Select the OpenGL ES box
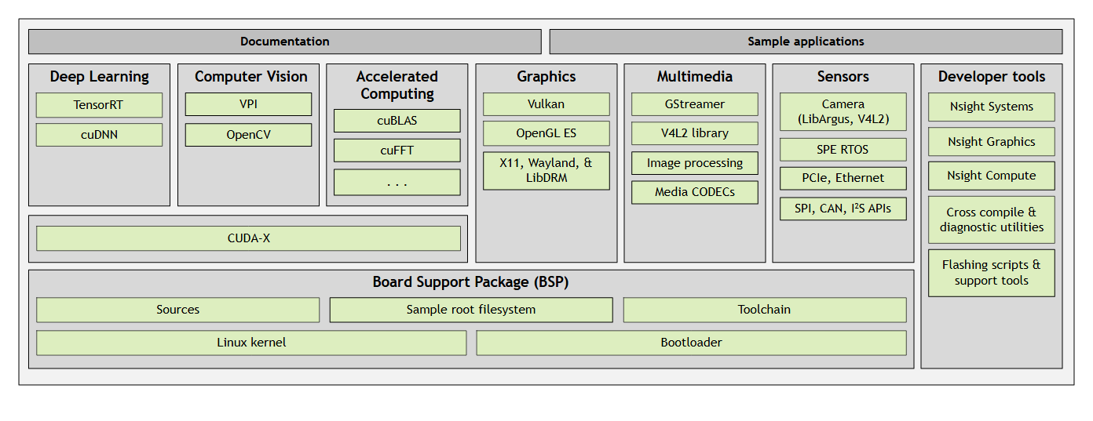Viewport: 1093px width, 421px height. [x=546, y=133]
